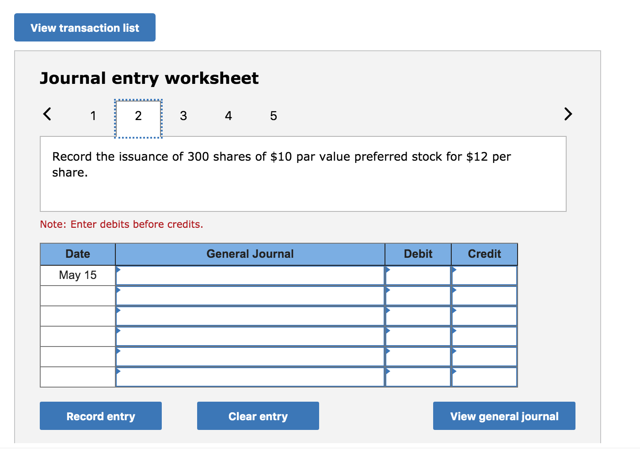The height and width of the screenshot is (452, 640).
Task: Open fifth row General Journal account field
Action: (250, 357)
